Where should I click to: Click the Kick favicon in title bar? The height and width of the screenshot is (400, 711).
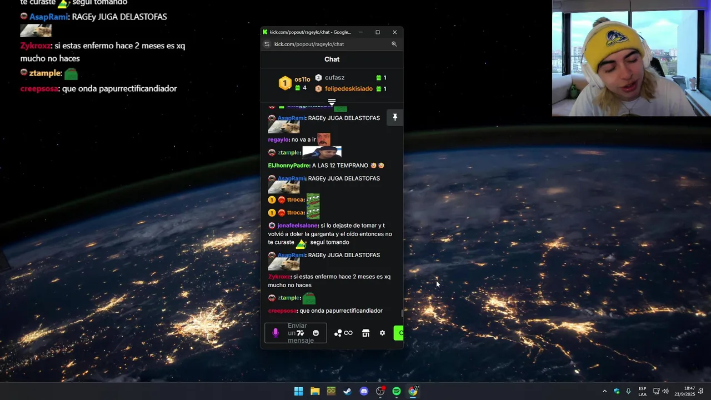[266, 32]
